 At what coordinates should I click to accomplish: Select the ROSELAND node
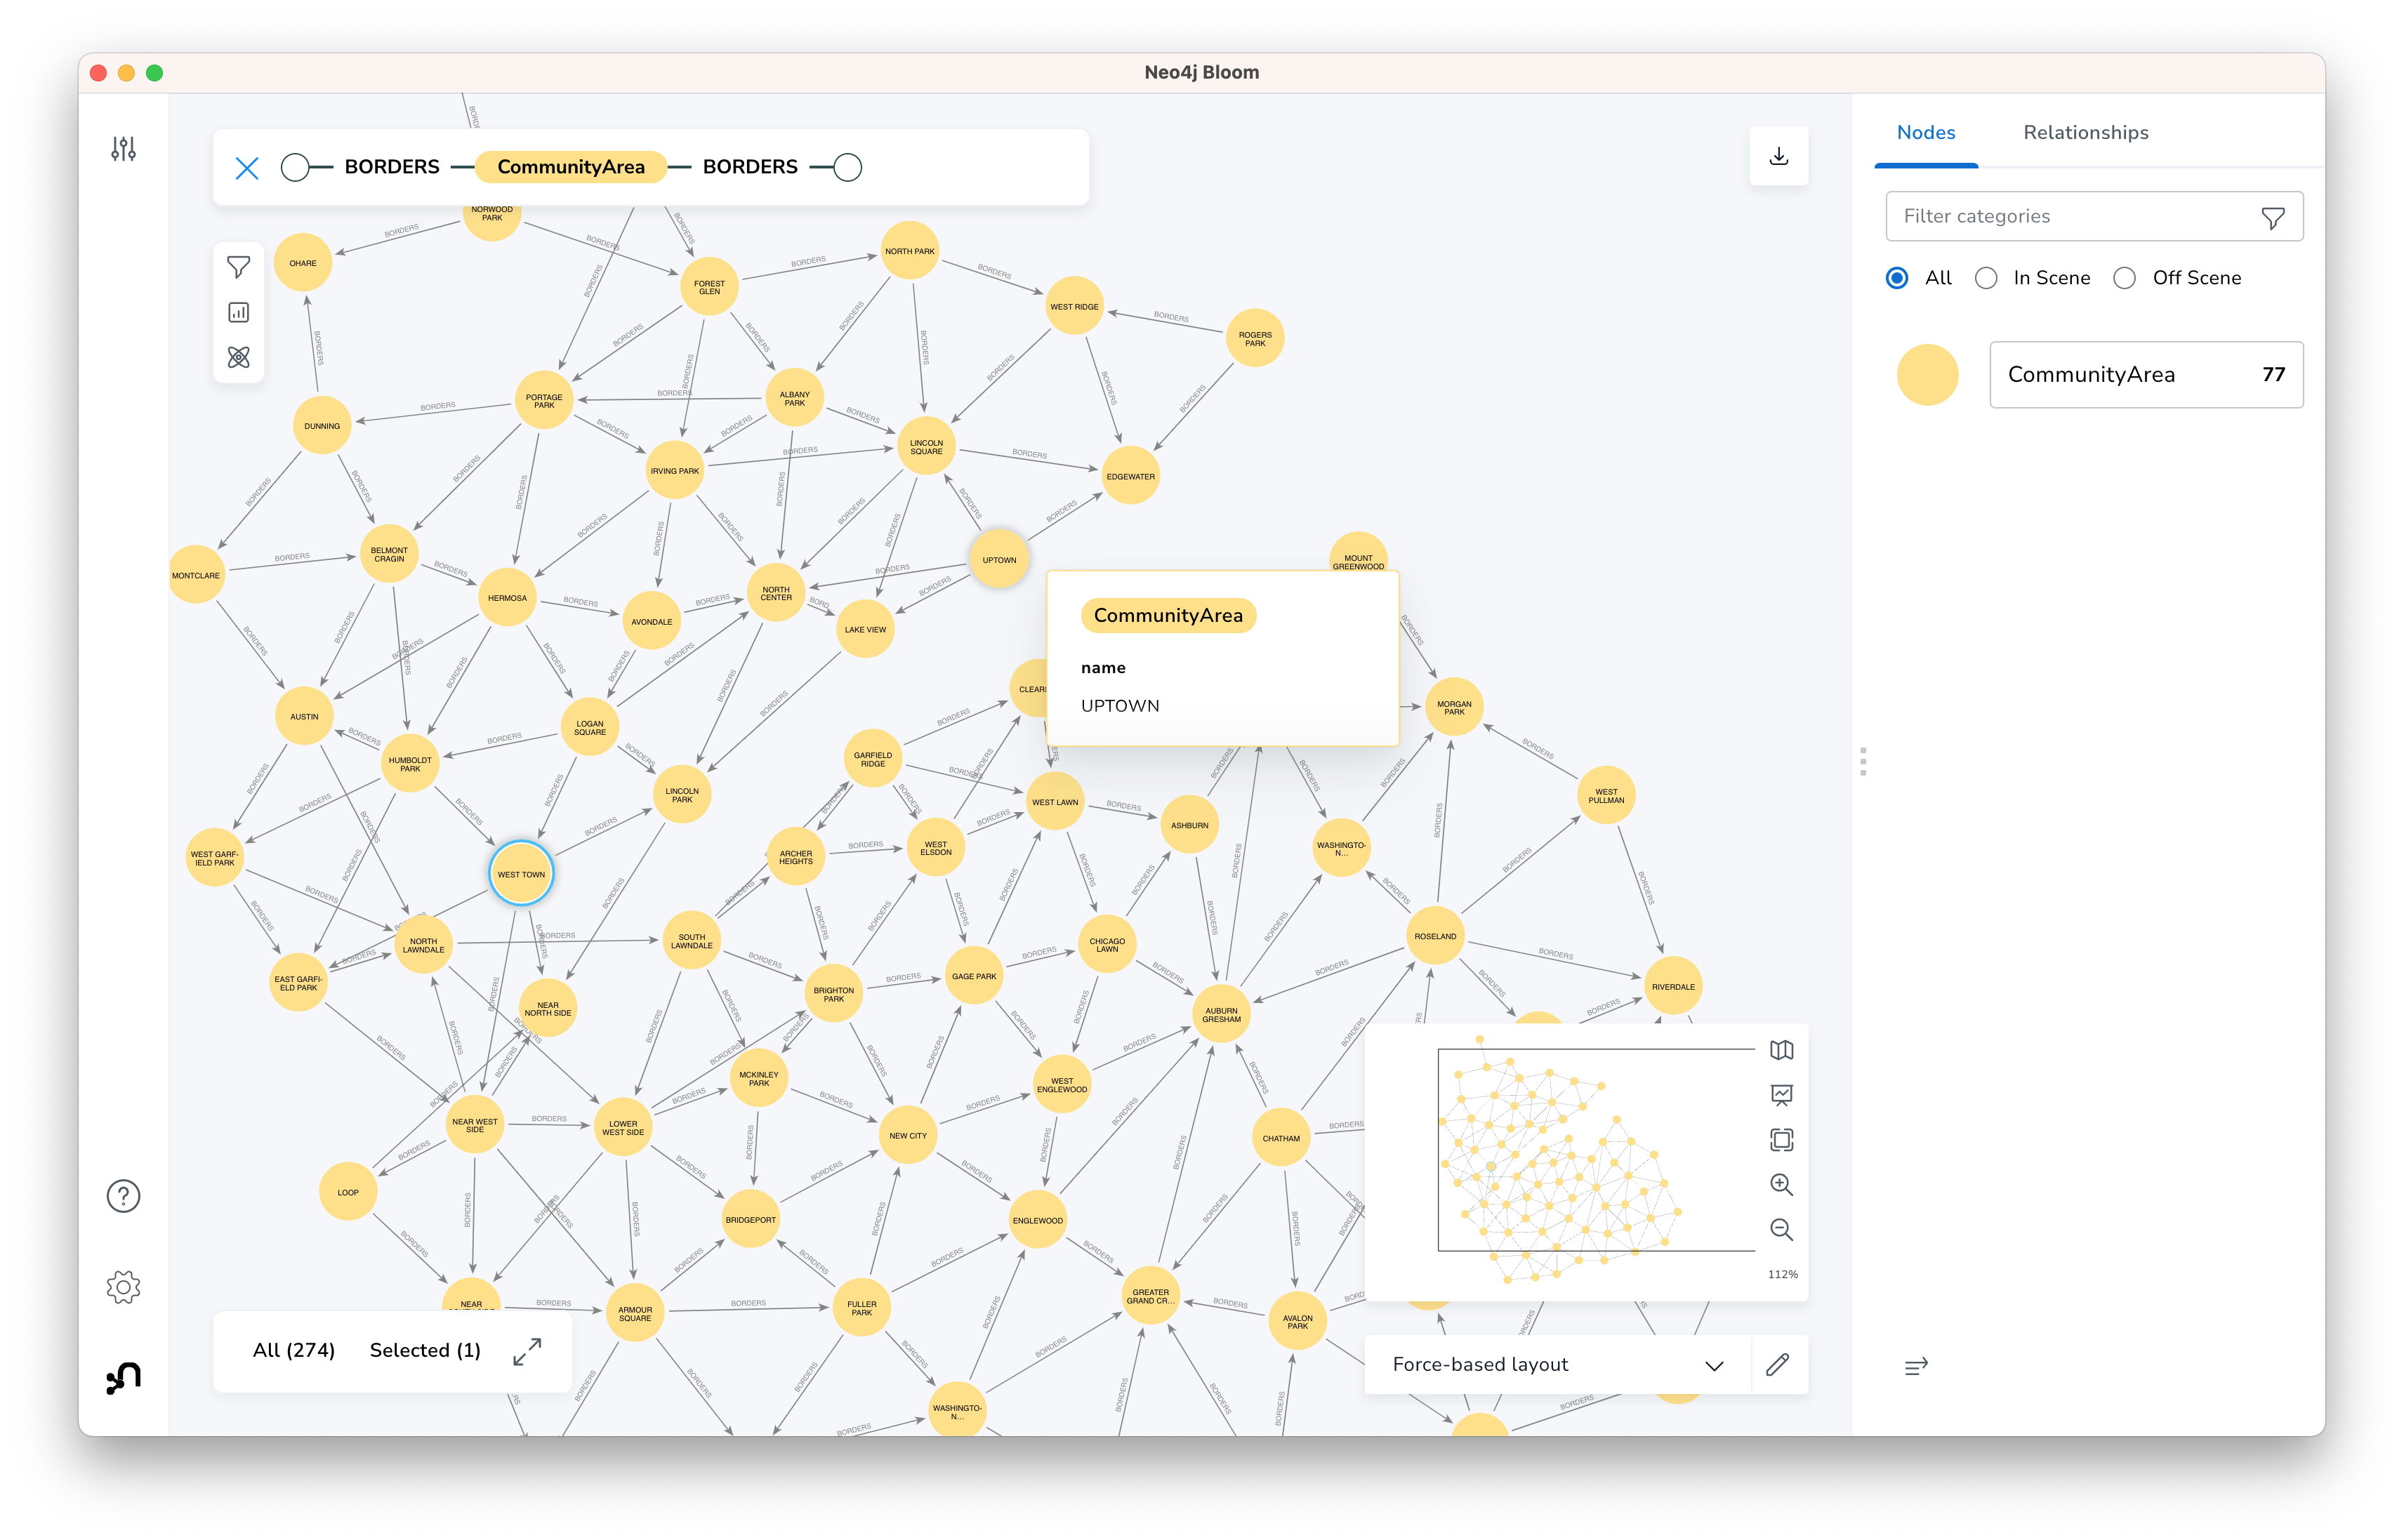point(1435,936)
